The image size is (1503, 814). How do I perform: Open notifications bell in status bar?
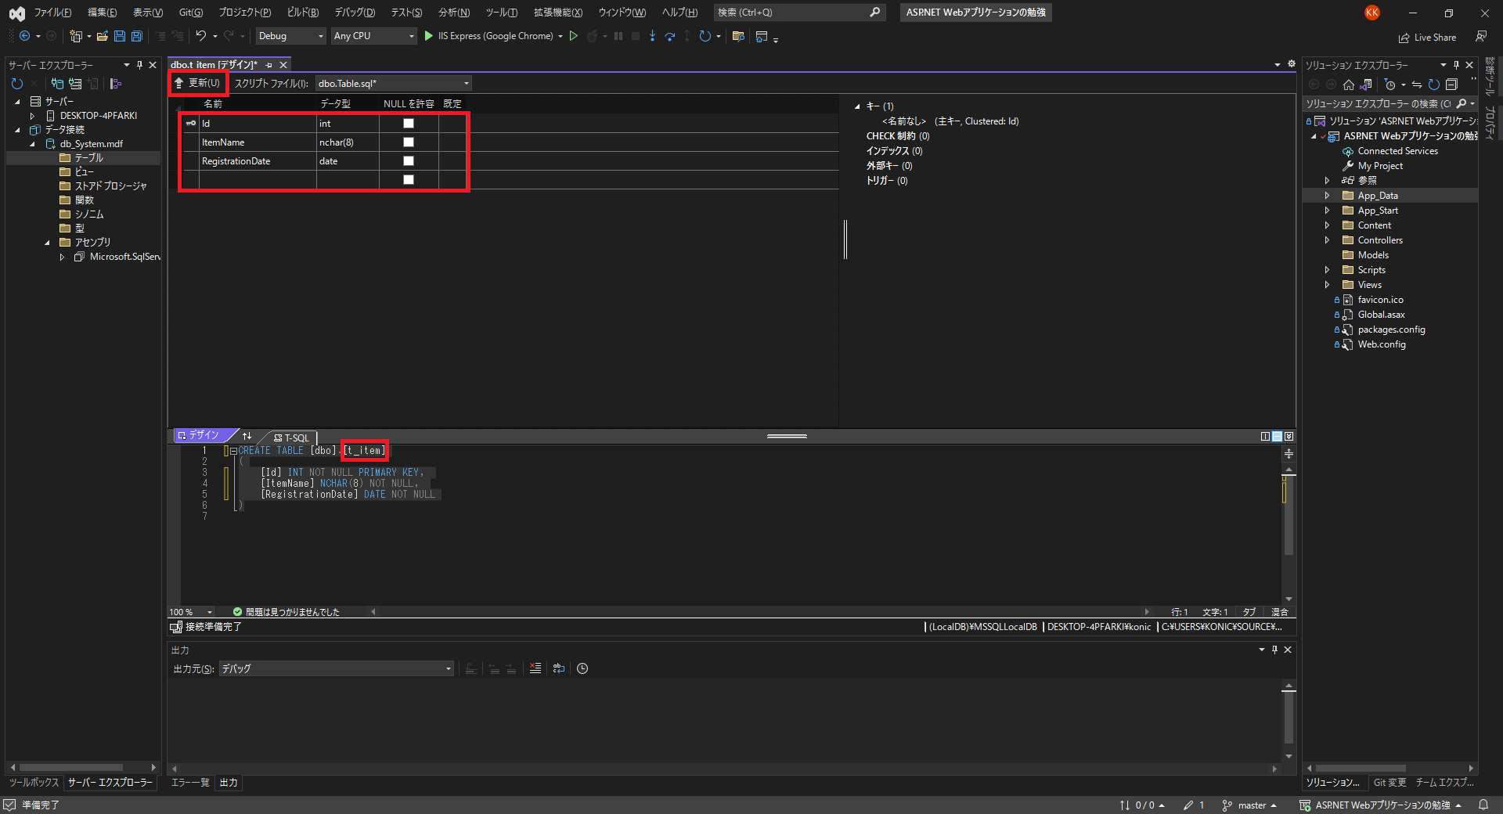(1483, 805)
